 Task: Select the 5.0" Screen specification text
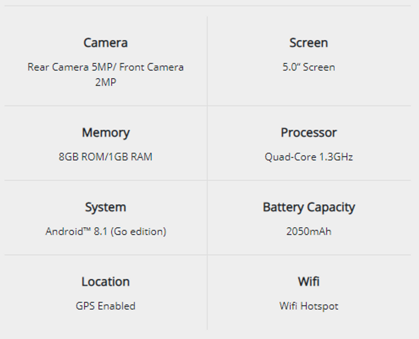tap(308, 67)
